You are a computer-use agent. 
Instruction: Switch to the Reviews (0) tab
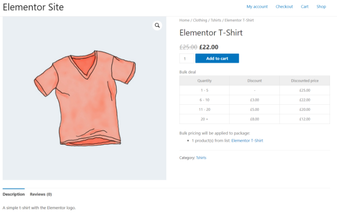[x=41, y=194]
